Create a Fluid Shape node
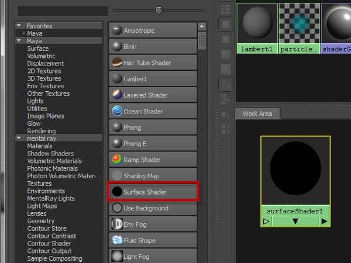 [153, 240]
